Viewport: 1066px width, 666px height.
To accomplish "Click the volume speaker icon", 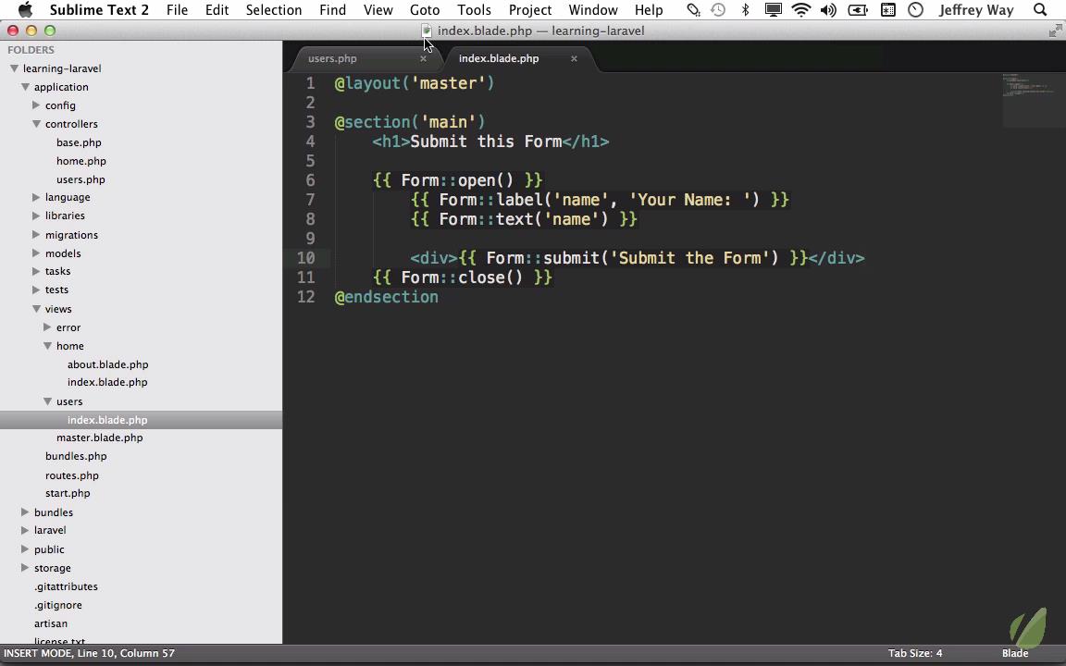I will [828, 9].
